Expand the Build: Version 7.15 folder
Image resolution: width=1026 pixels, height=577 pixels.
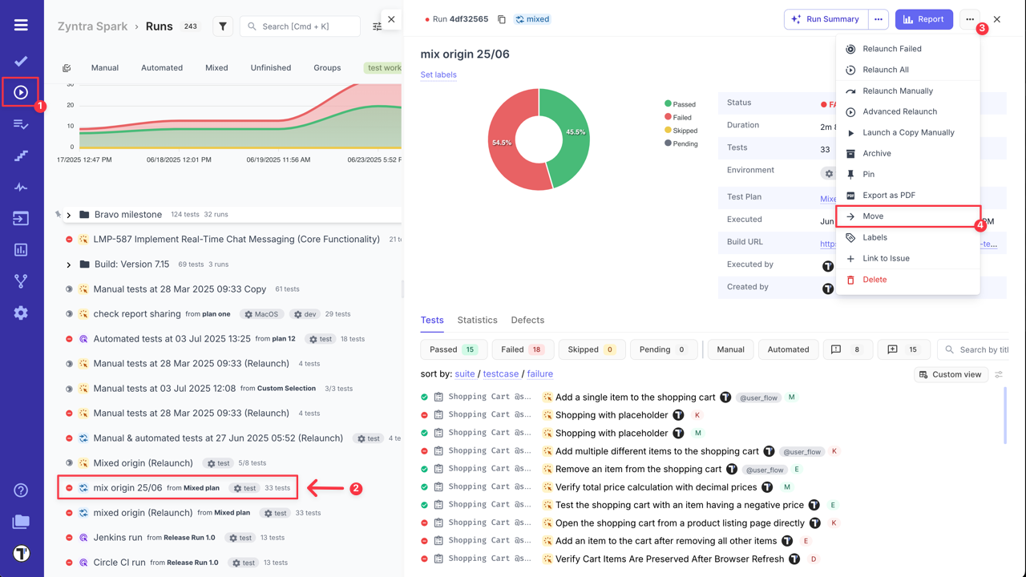click(x=69, y=264)
